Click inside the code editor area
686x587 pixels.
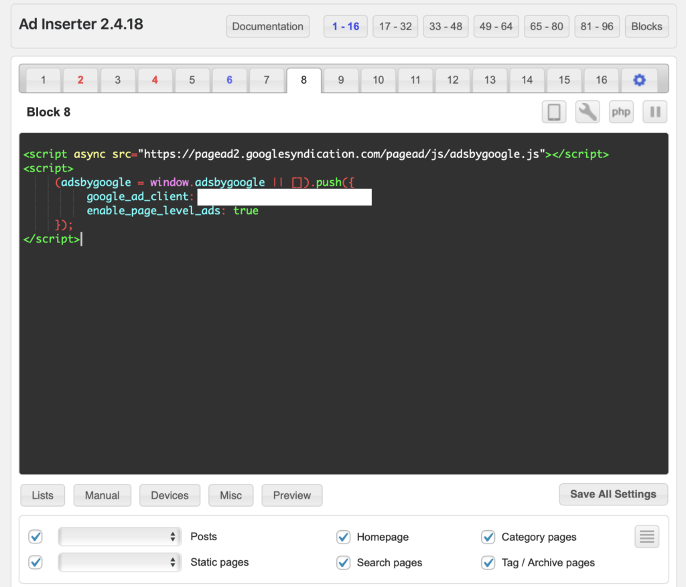pyautogui.click(x=344, y=304)
